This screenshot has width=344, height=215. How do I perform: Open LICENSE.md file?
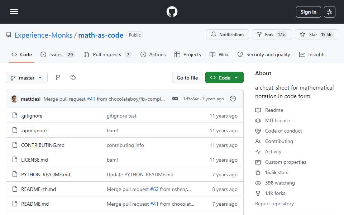[x=34, y=160]
